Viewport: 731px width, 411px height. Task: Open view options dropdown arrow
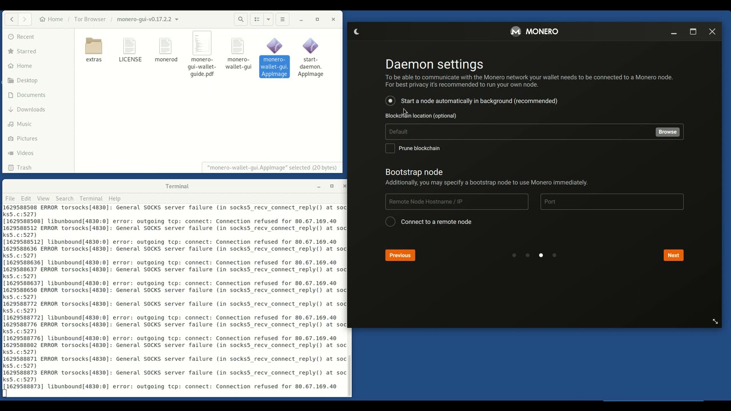(x=268, y=19)
